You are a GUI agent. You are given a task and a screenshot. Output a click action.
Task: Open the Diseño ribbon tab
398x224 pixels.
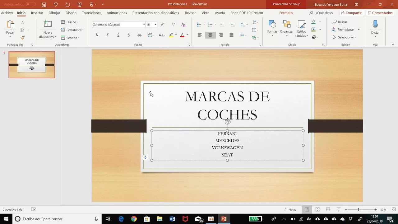coord(71,13)
